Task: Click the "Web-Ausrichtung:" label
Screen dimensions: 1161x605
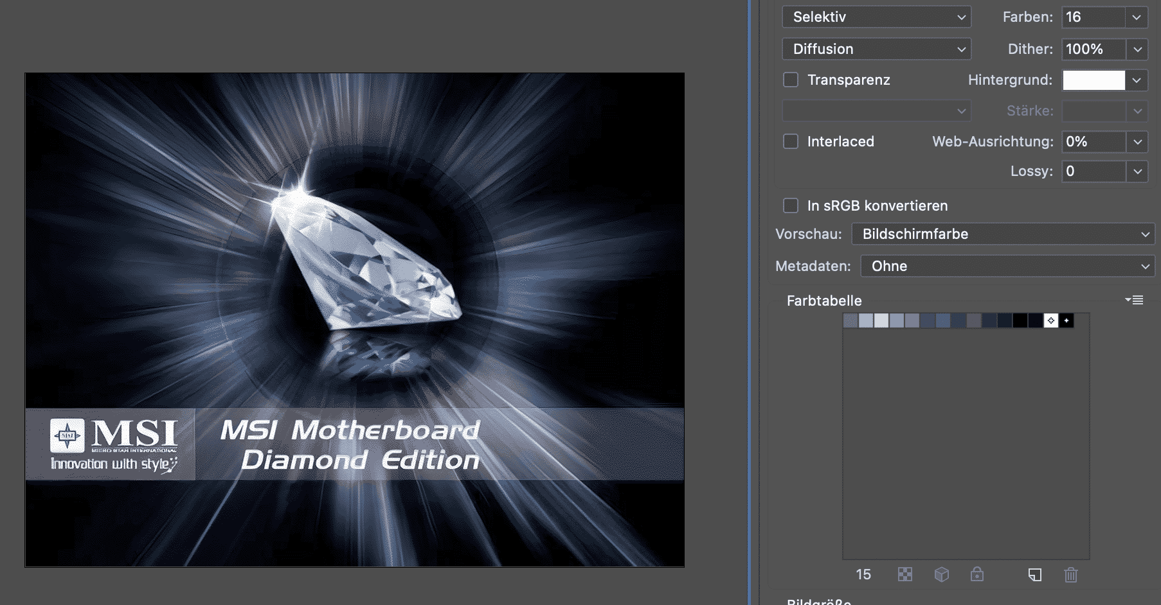Action: (x=993, y=141)
